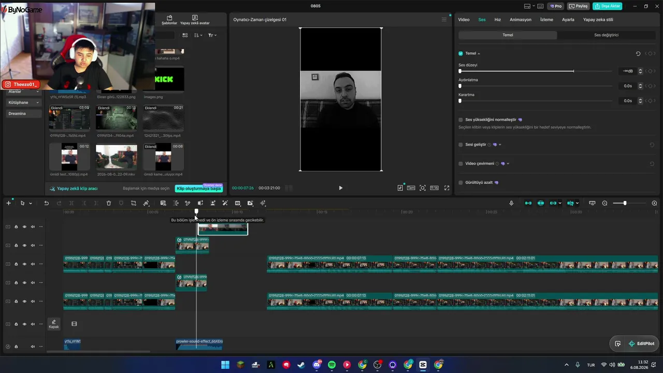
Task: Switch media view to grid layout
Action: 185,35
